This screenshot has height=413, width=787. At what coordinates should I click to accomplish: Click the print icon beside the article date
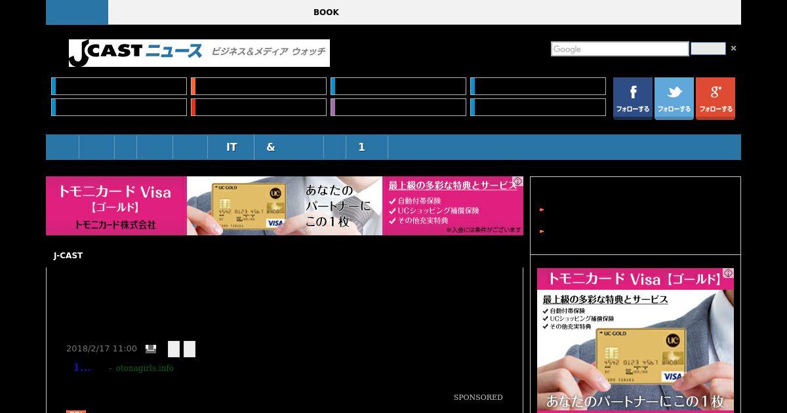pyautogui.click(x=151, y=349)
